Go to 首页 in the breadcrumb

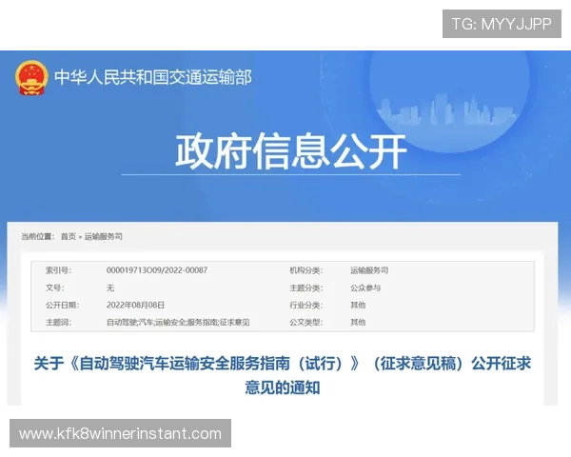pos(69,236)
